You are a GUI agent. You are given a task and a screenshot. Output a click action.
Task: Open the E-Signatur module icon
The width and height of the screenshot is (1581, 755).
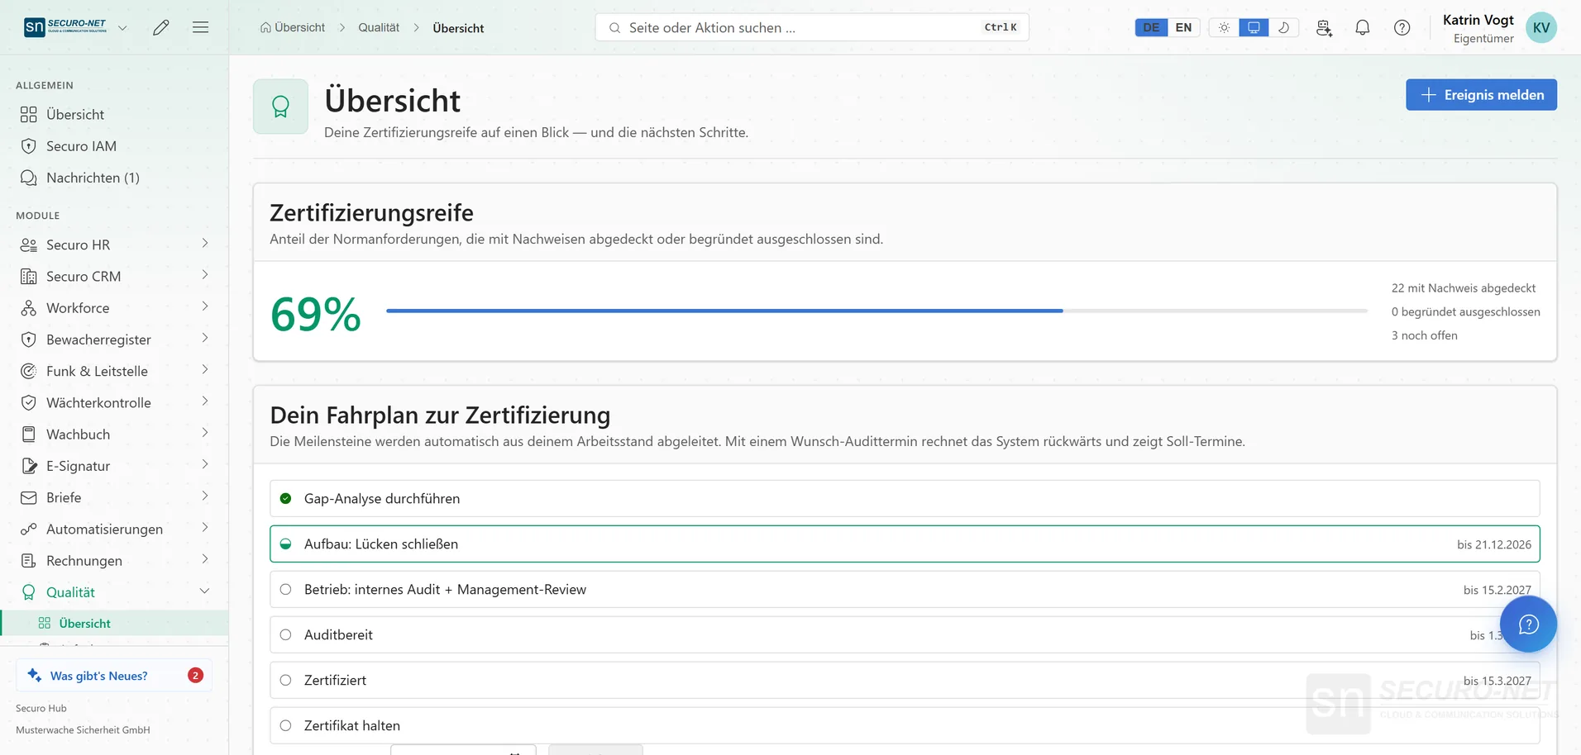(29, 465)
